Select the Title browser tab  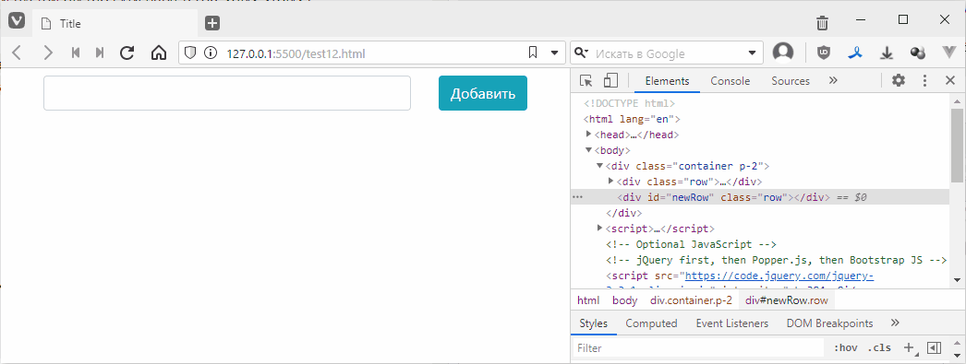[115, 24]
